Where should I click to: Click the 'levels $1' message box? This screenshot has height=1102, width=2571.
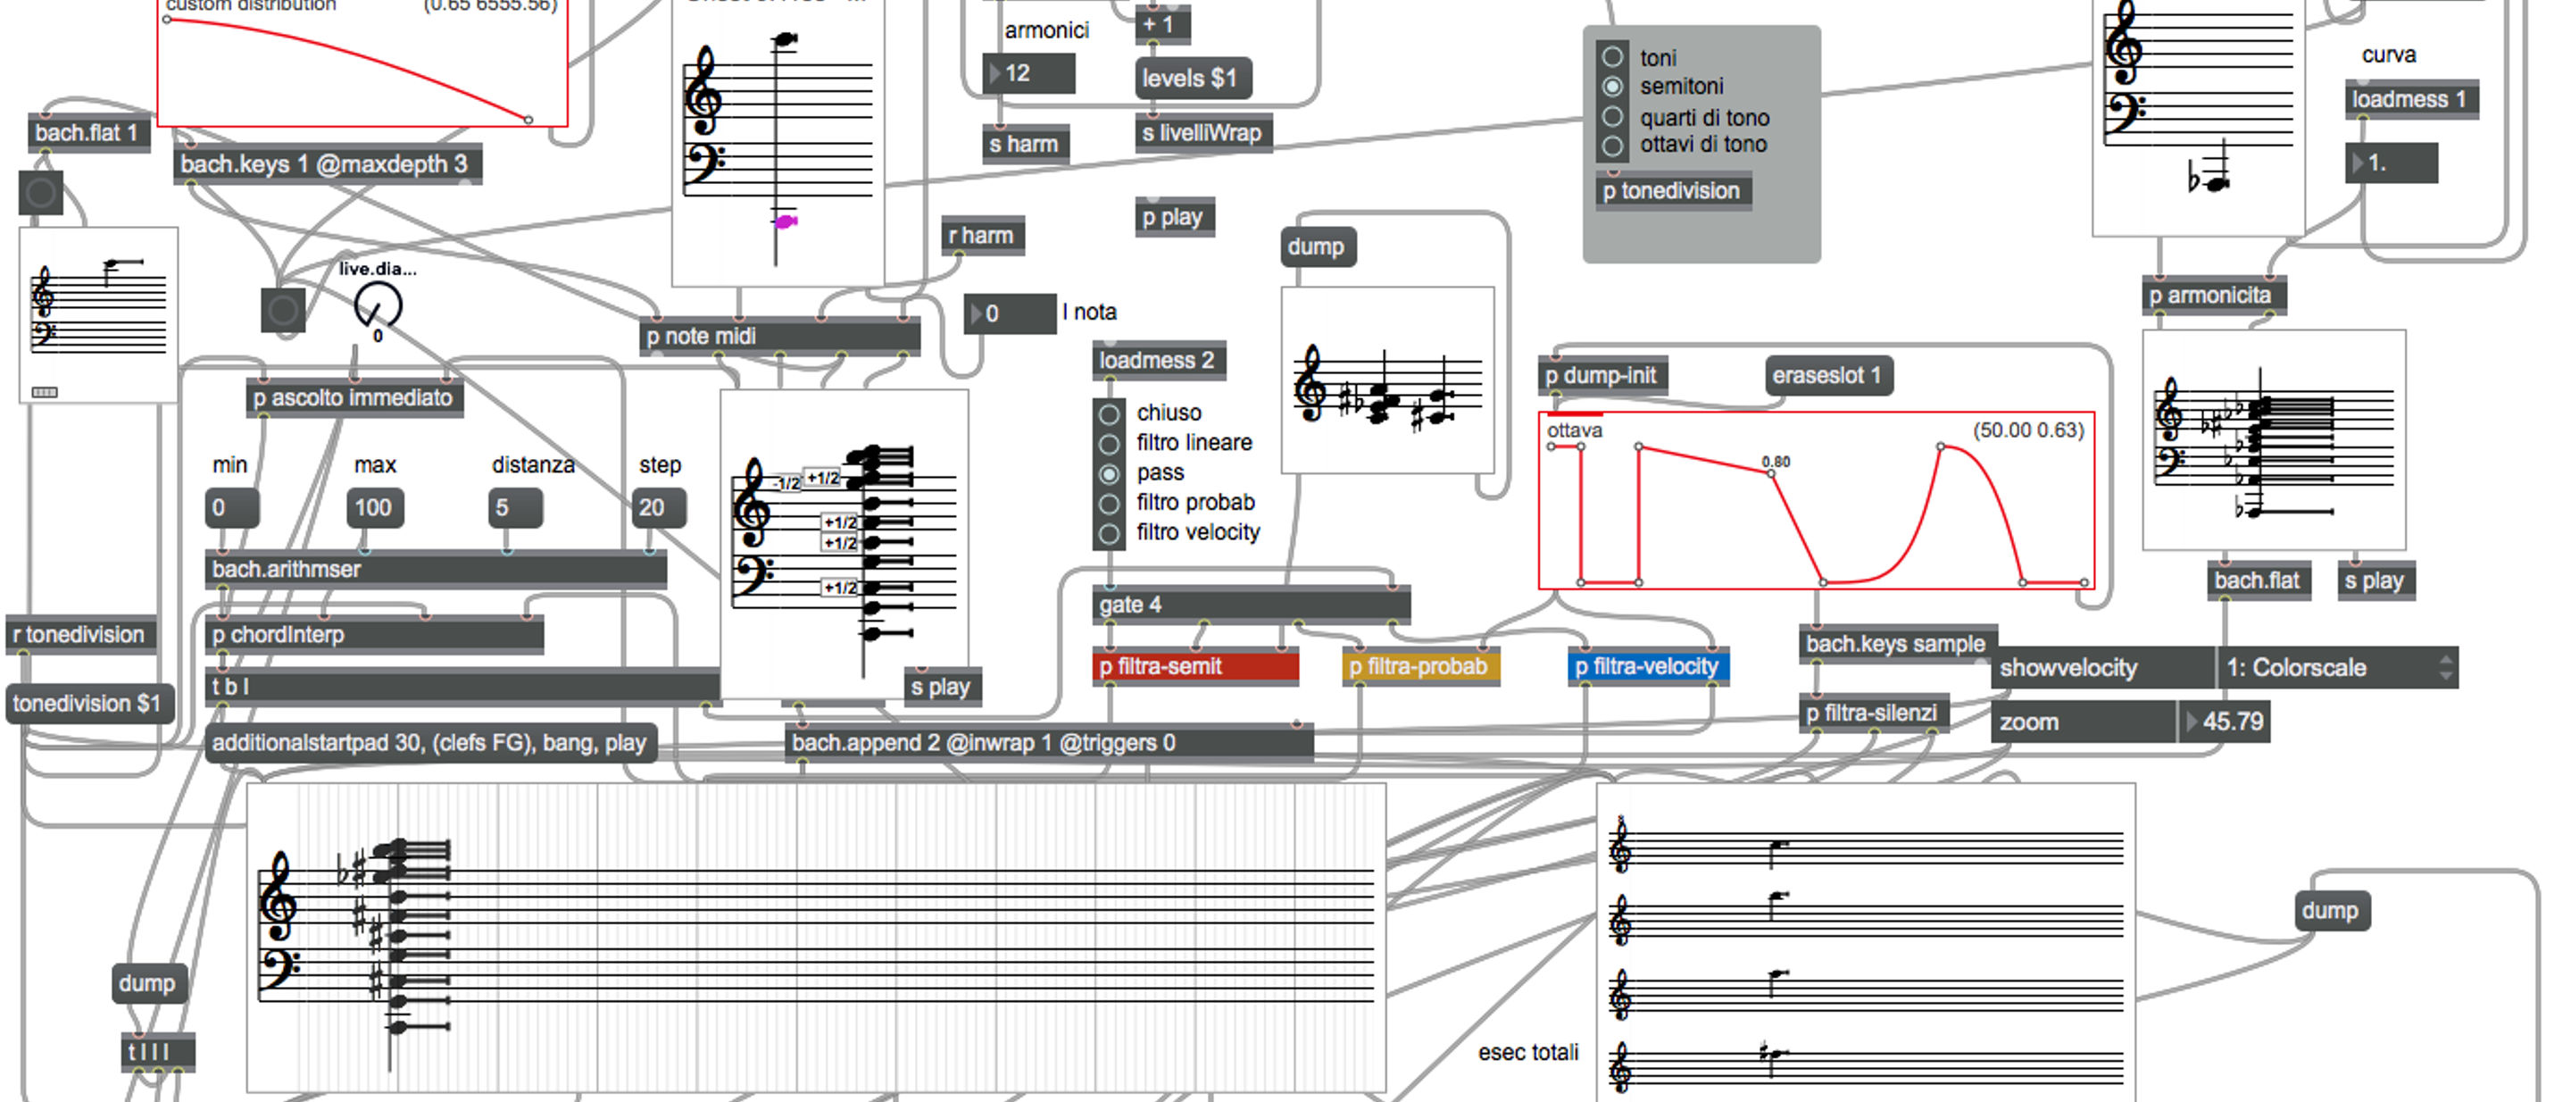tap(1193, 78)
